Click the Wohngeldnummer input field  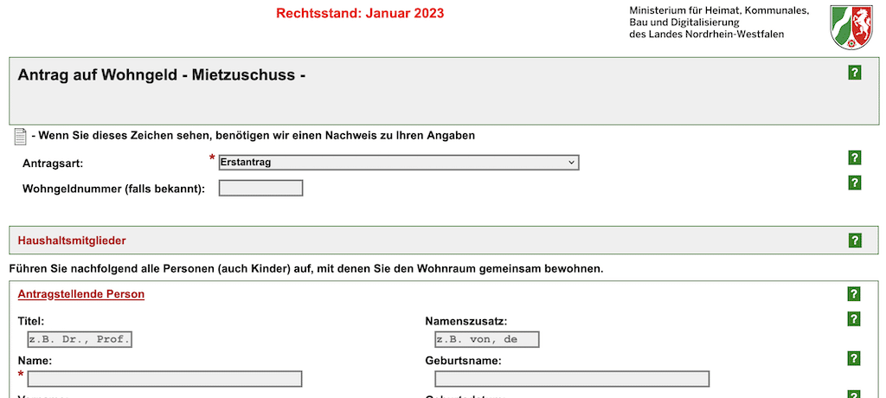tap(260, 188)
